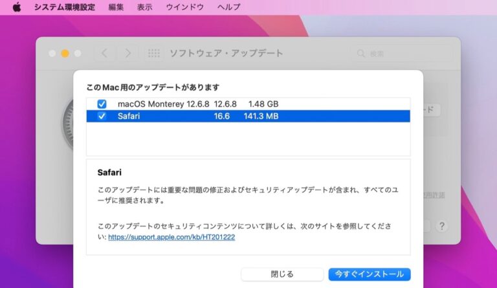Click the 閉じる button
The height and width of the screenshot is (288, 497).
click(282, 274)
